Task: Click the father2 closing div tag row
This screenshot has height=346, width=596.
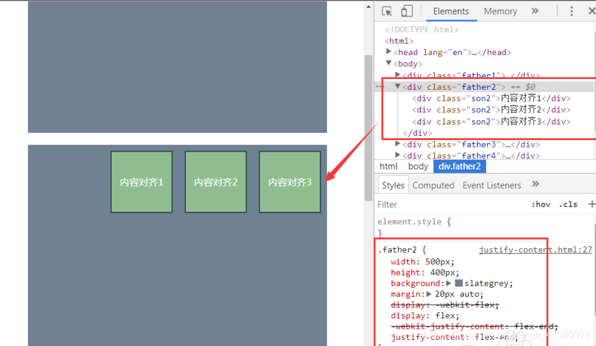Action: pyautogui.click(x=418, y=133)
